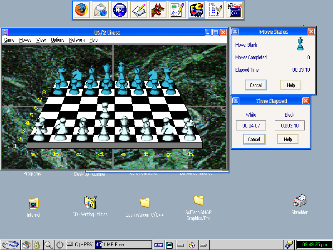Click Help in the Time Elapsed window
Viewport: 333px width, 250px height.
coord(288,139)
